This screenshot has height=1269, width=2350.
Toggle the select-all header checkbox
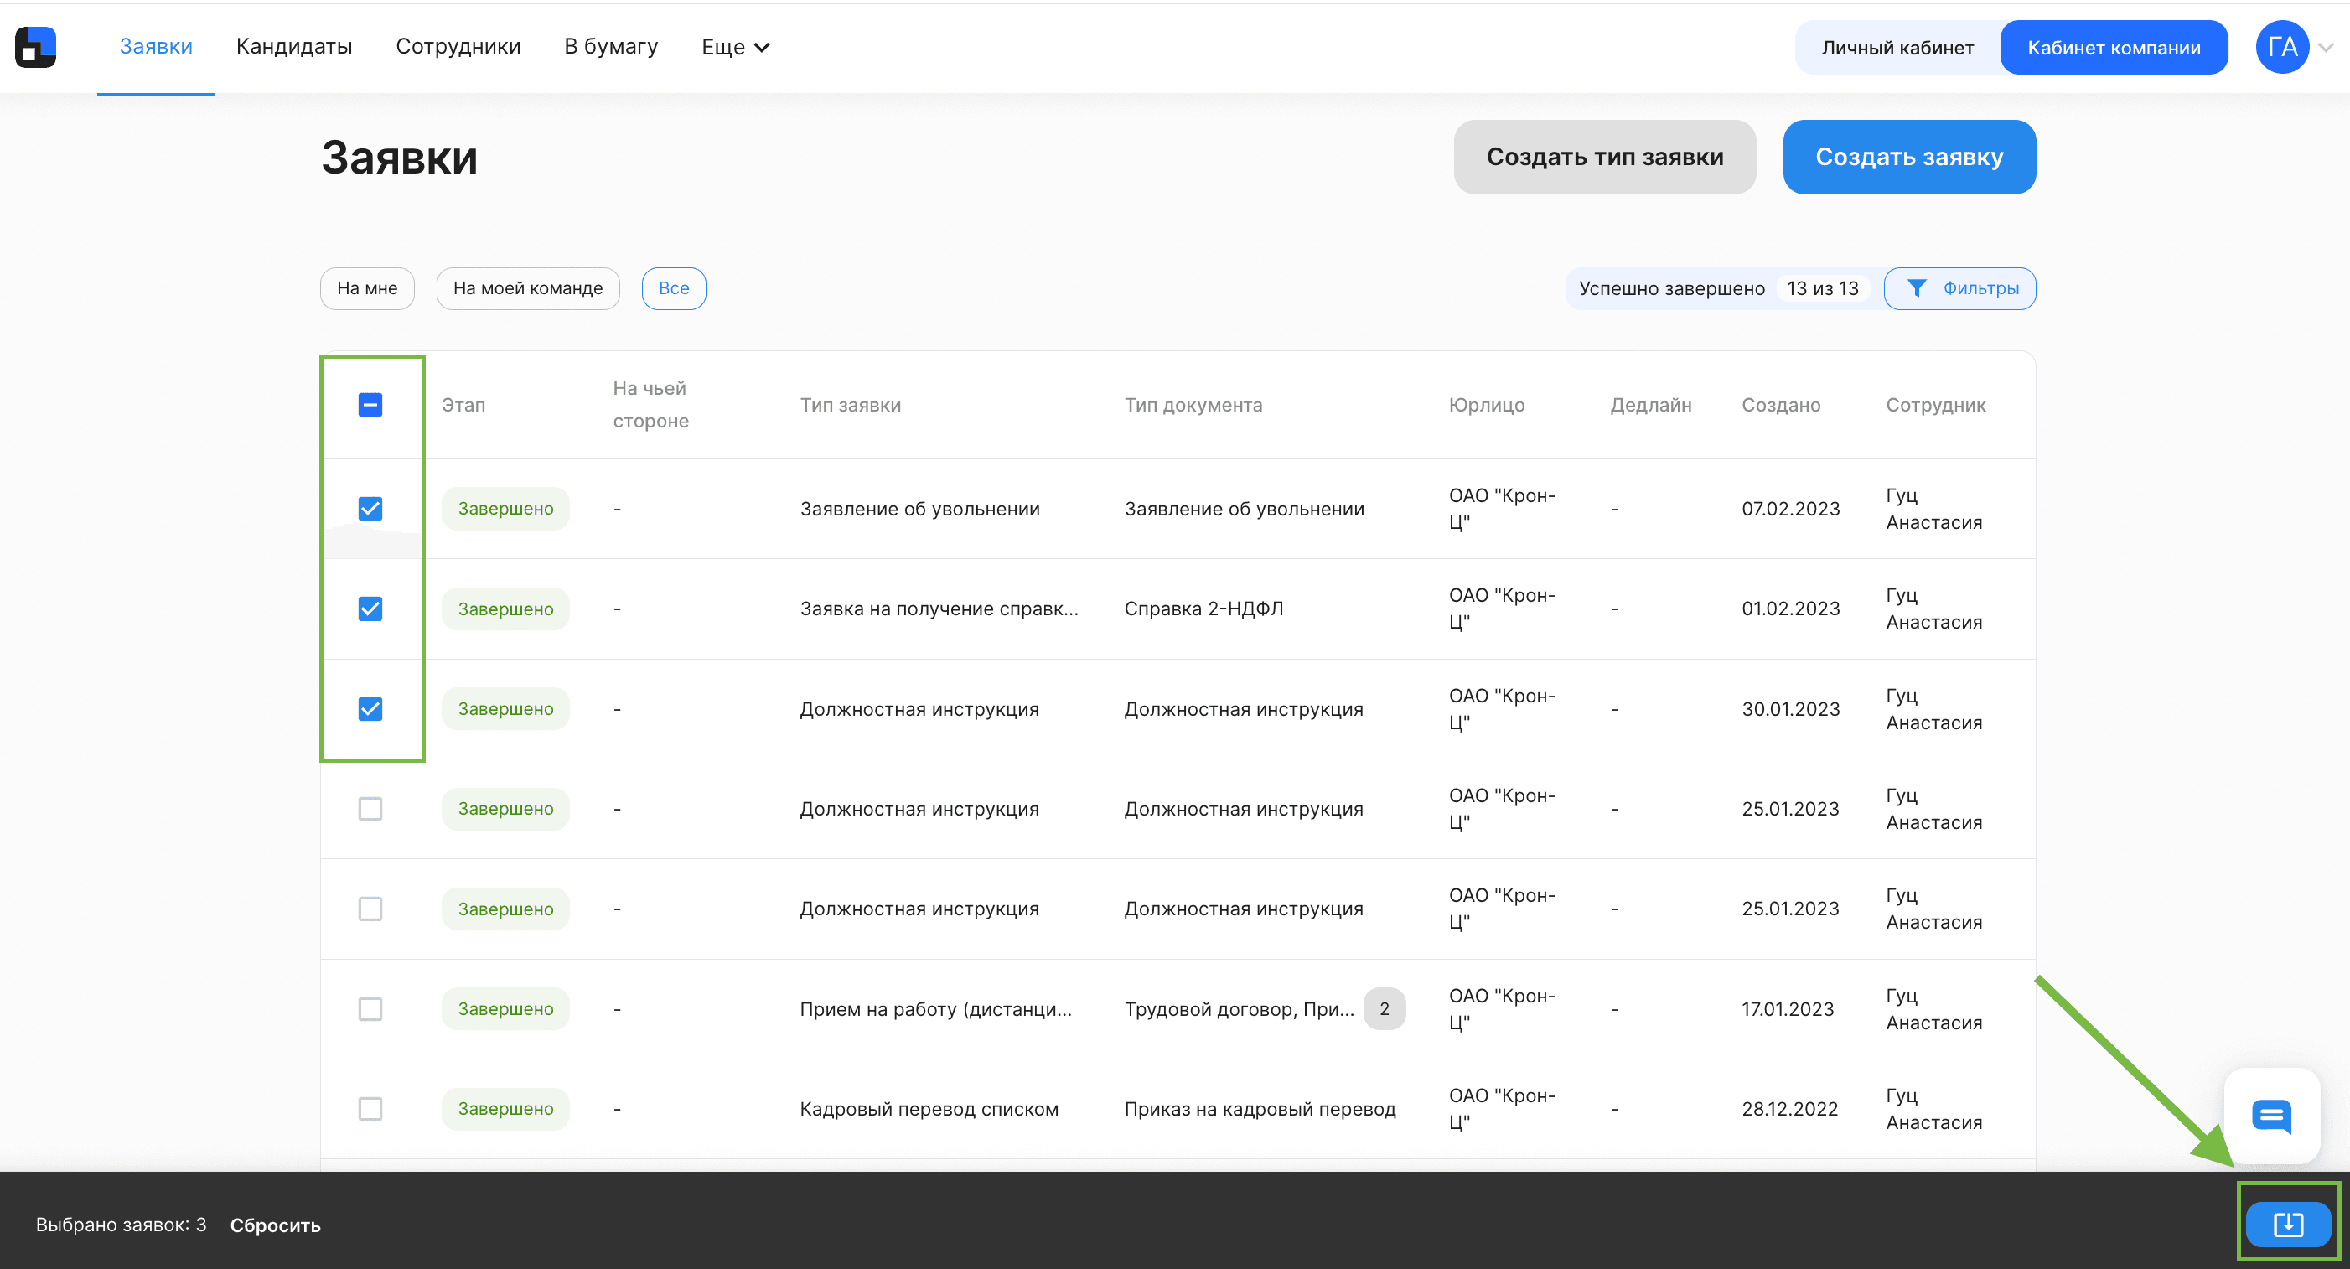[370, 404]
